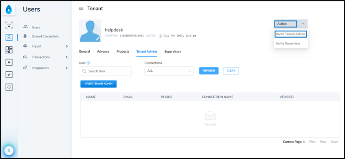Open the Connections ALL dropdown
Image resolution: width=345 pixels, height=159 pixels.
(x=169, y=71)
